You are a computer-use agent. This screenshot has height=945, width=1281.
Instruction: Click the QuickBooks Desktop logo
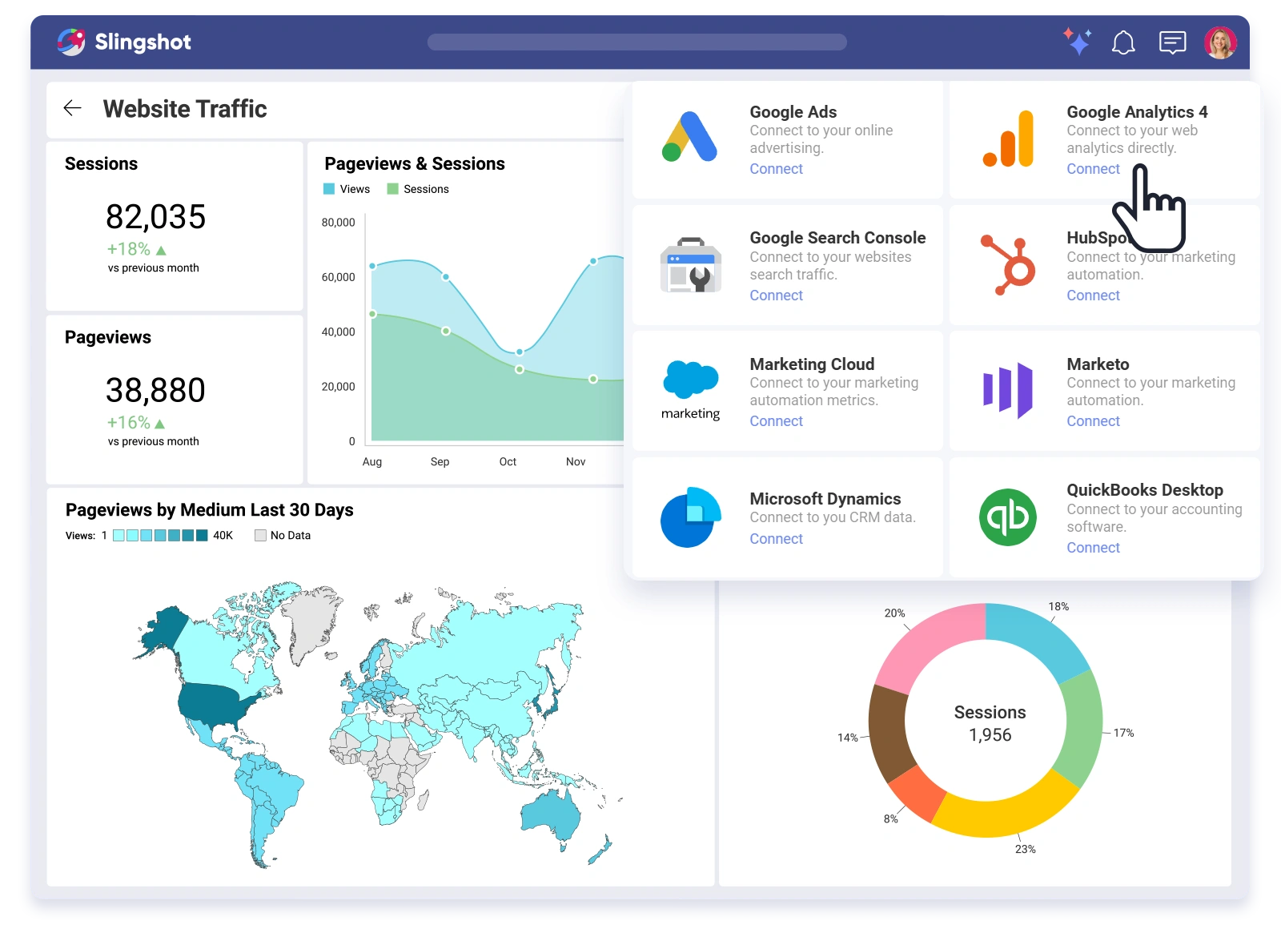(x=1008, y=517)
